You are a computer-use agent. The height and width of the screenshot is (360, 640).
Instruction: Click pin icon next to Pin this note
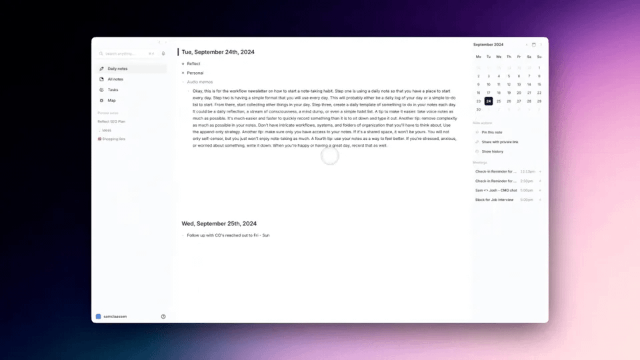[x=477, y=132]
